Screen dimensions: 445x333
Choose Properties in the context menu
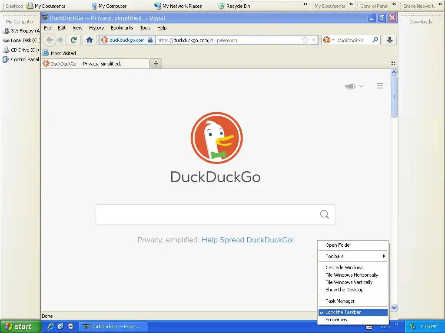coord(353,320)
